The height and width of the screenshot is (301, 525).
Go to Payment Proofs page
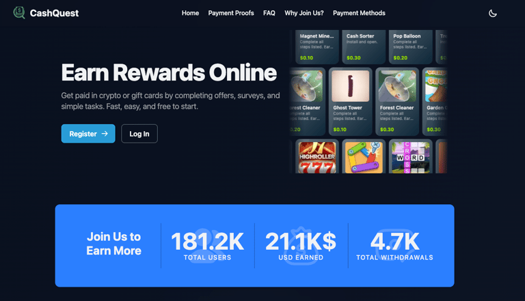click(x=231, y=13)
